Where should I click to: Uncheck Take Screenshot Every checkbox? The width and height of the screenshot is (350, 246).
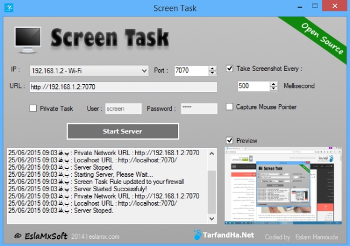[229, 69]
